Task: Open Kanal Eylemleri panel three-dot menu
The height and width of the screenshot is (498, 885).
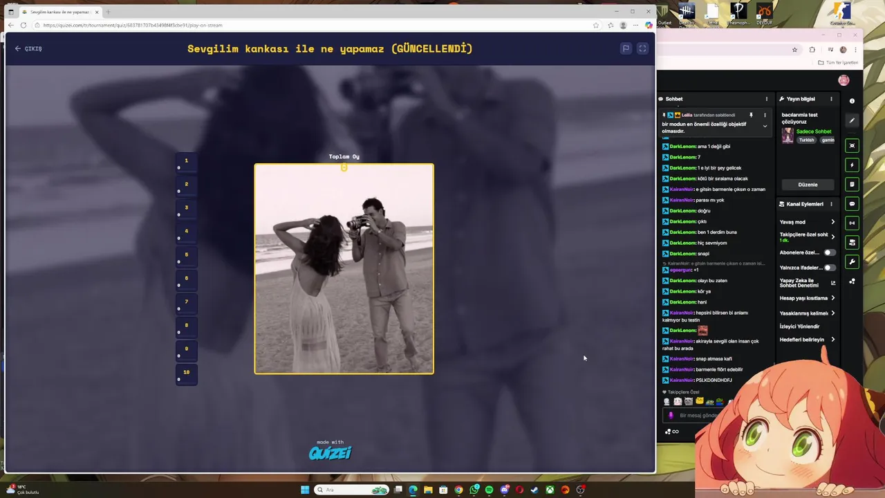Action: tap(831, 204)
